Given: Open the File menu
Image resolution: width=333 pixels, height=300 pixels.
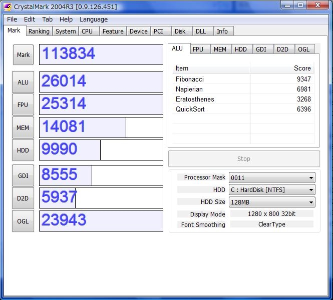Looking at the screenshot, I should (12, 19).
